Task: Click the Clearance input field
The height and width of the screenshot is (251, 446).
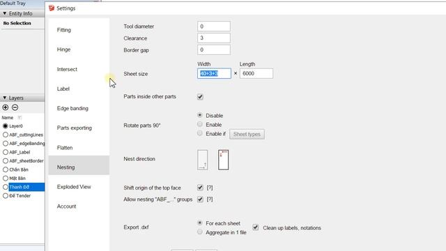Action: coord(214,38)
